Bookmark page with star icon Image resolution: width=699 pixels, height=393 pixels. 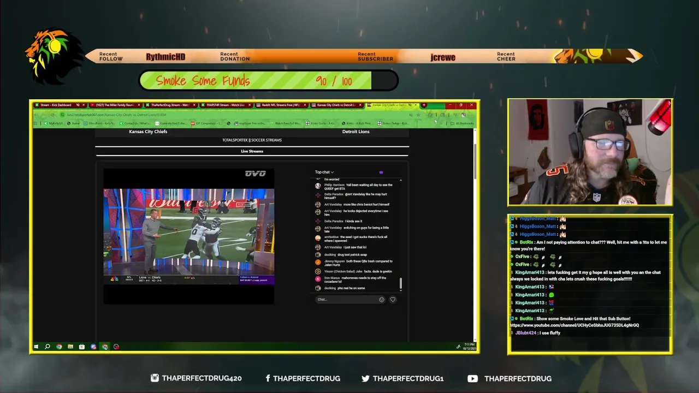pos(419,115)
